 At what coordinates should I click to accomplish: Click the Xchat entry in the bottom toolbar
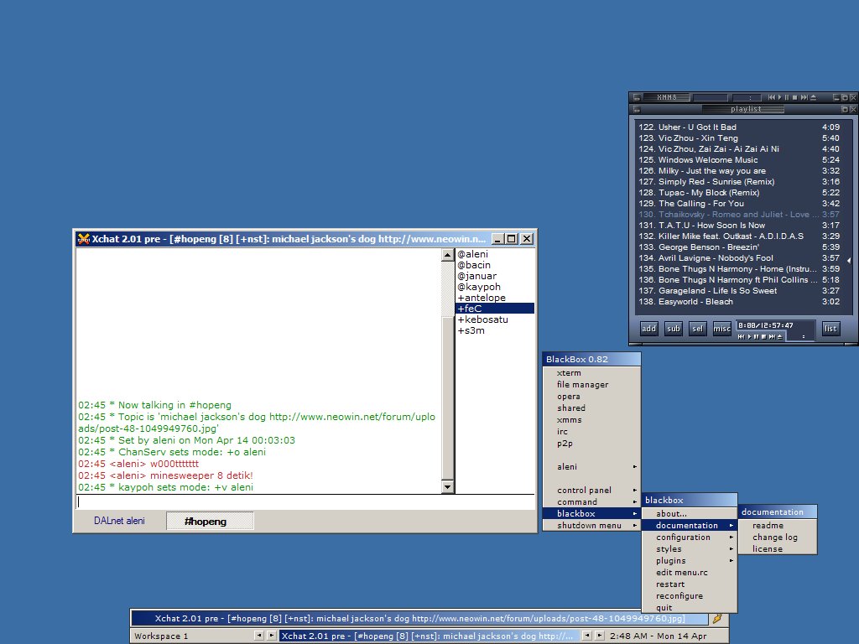point(429,636)
